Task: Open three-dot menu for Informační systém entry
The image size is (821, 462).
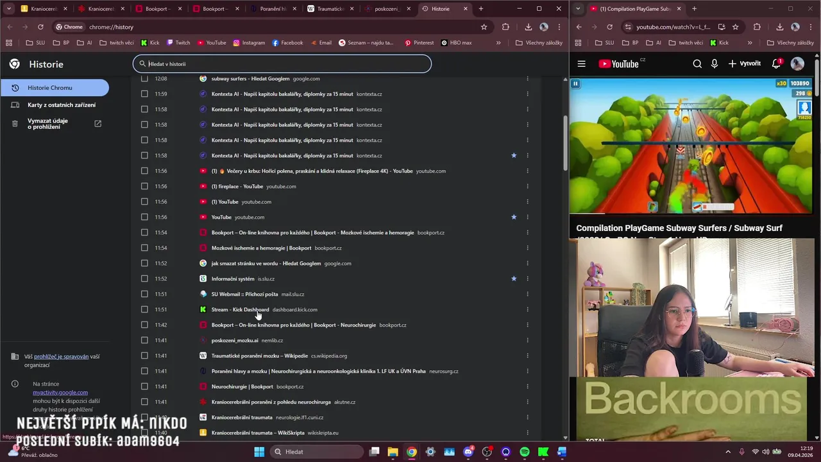Action: coord(527,278)
